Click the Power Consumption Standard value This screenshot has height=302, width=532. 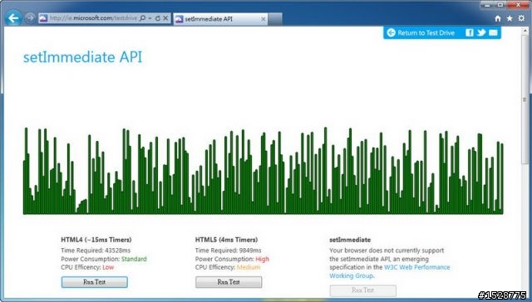[x=134, y=259]
